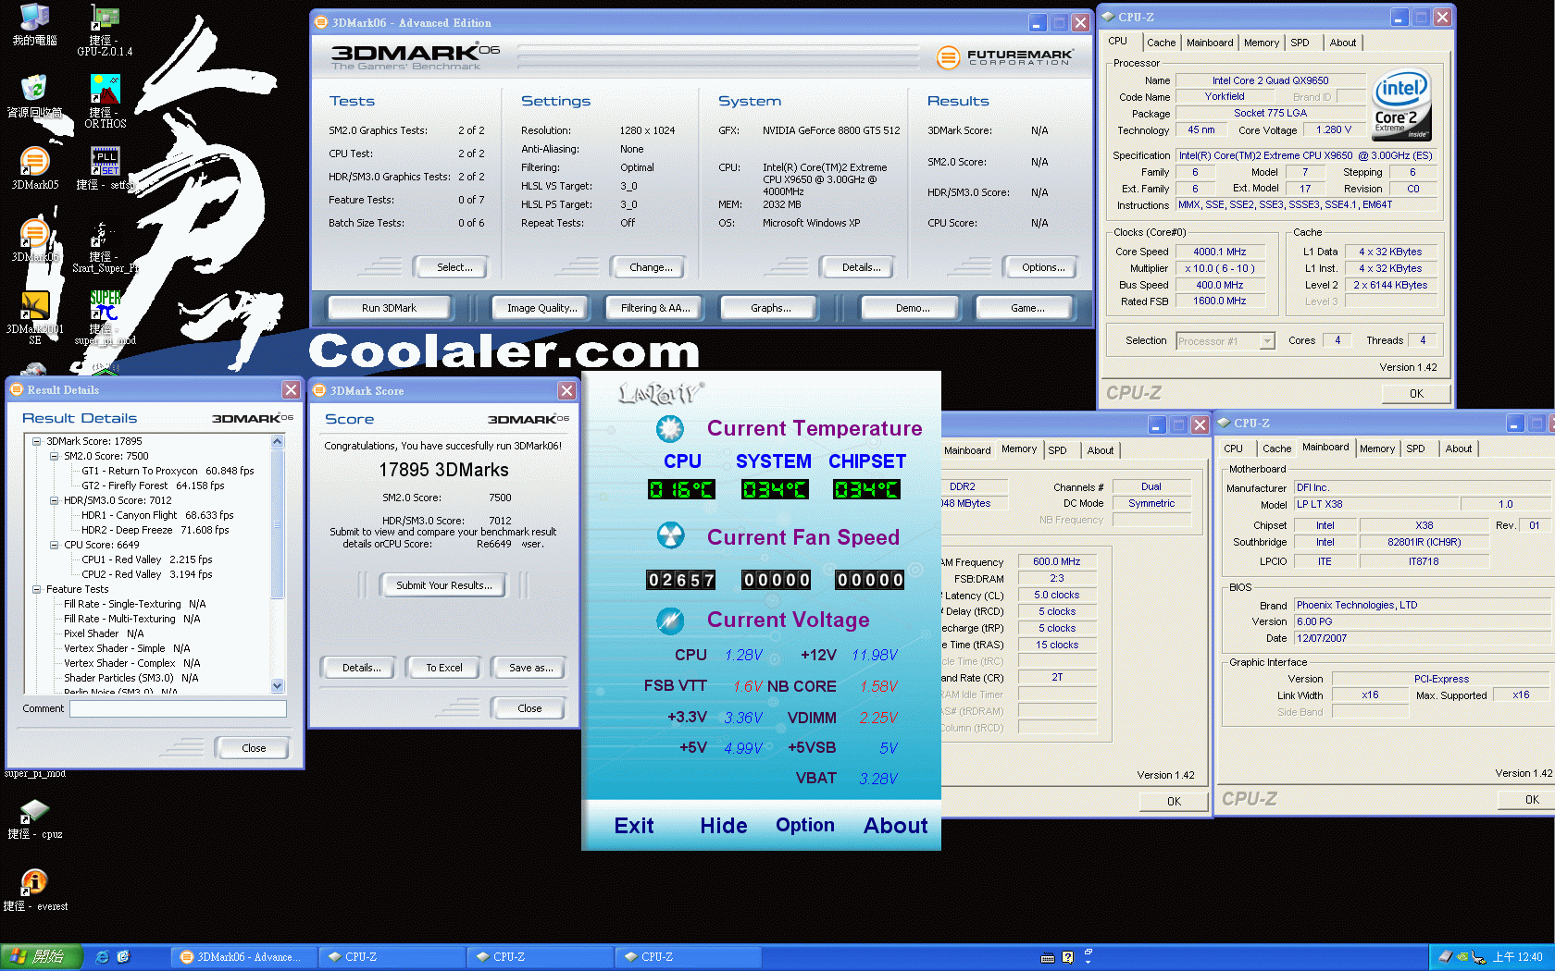Switch to the Mainboard tab in the top CPU-Z
The image size is (1555, 971).
click(x=1210, y=43)
